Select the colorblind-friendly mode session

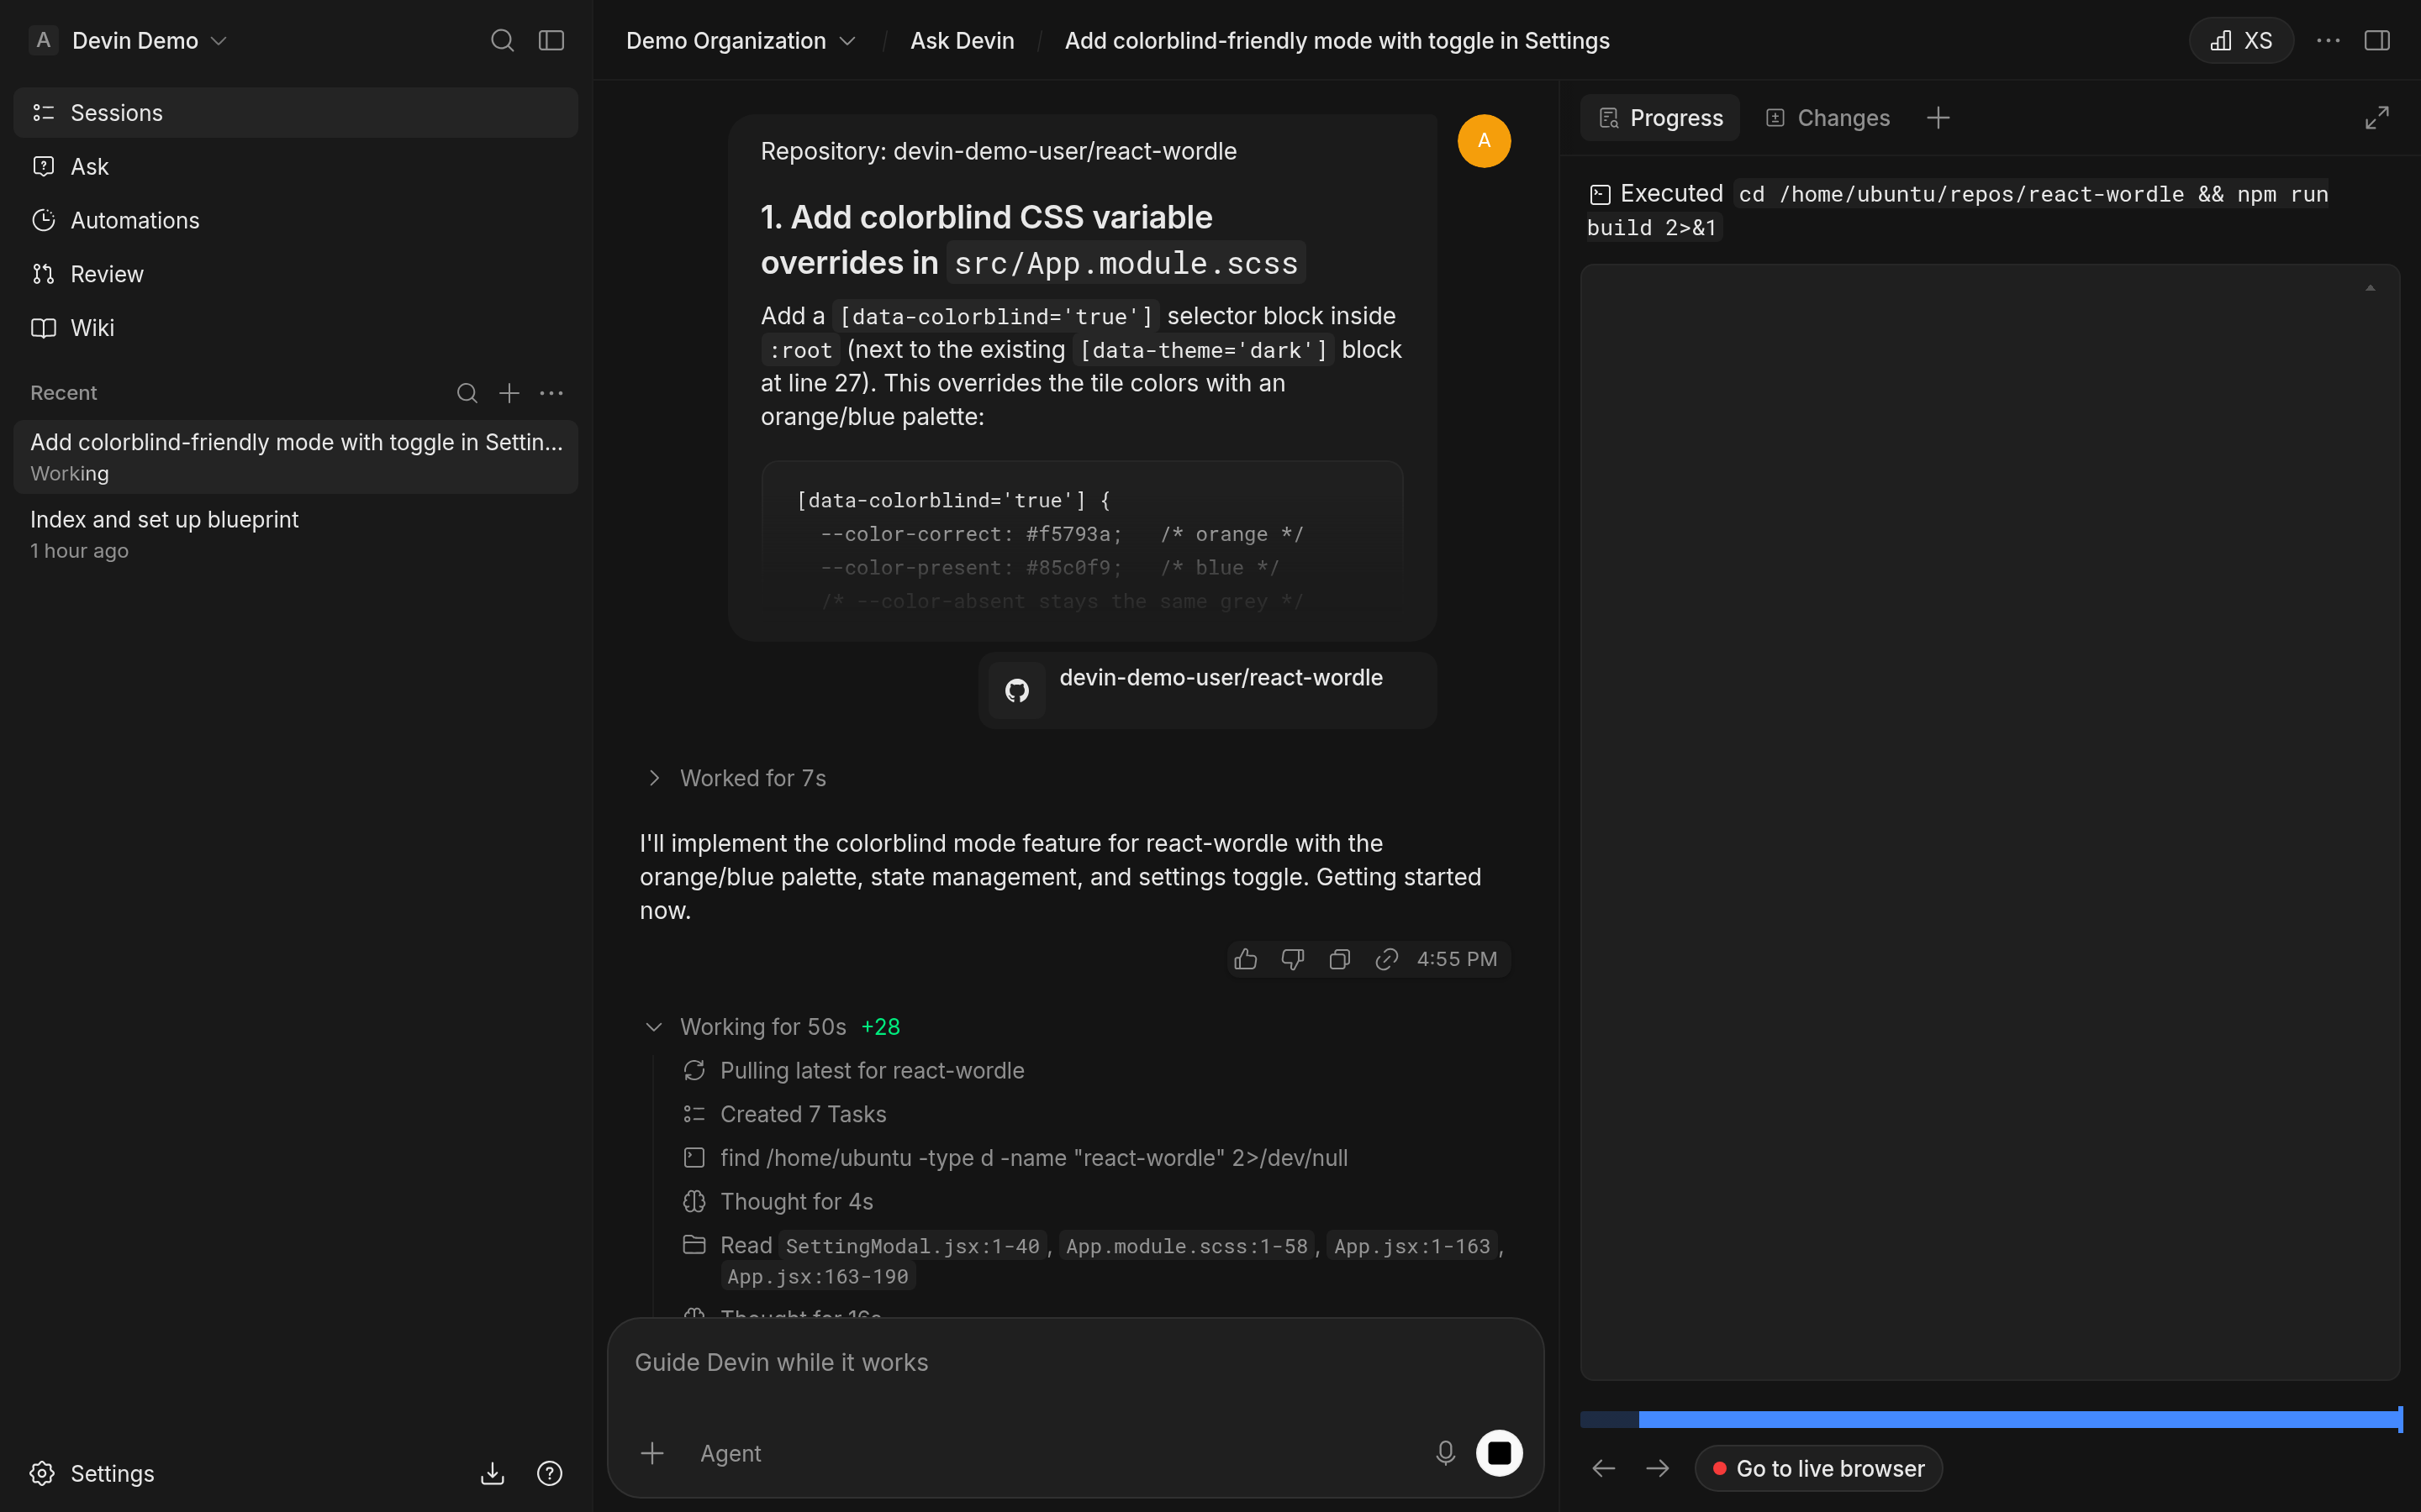point(296,457)
